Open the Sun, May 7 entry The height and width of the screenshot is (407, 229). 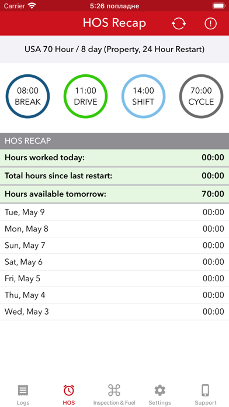[x=114, y=245]
